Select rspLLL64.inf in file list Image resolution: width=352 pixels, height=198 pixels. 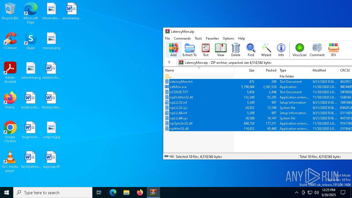pyautogui.click(x=258, y=113)
